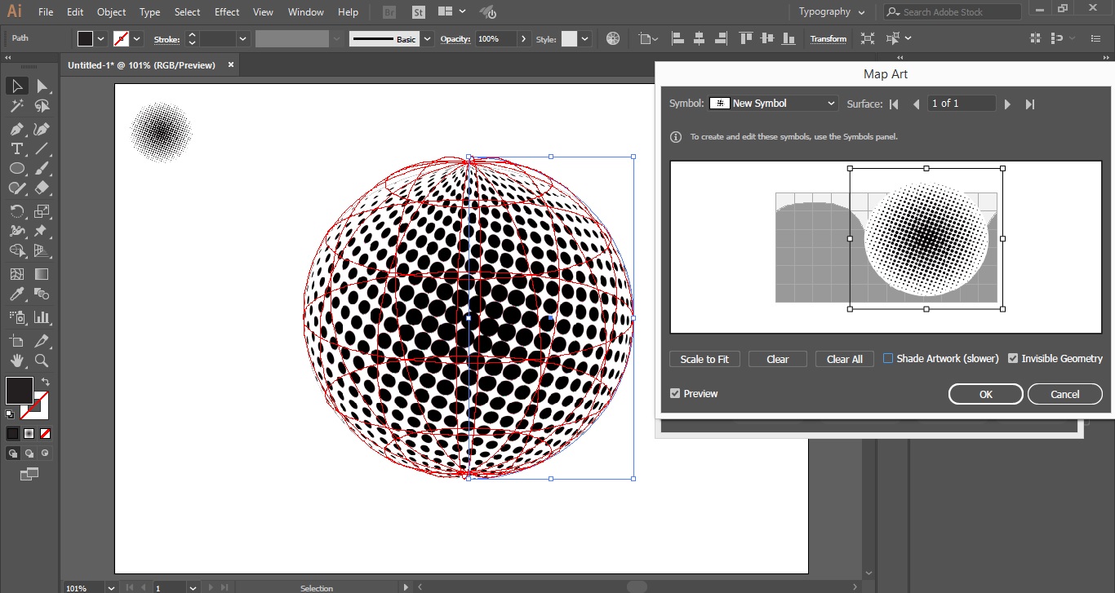This screenshot has height=593, width=1115.
Task: Pick the Artboard tool
Action: [16, 340]
